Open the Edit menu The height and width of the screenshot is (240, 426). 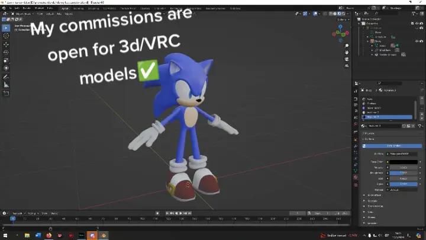point(17,8)
